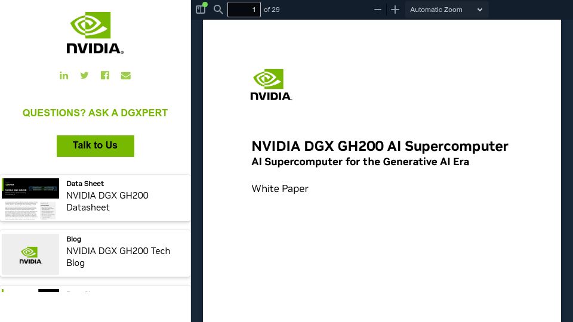The height and width of the screenshot is (322, 573).
Task: Click the 'Data Sheet' card label
Action: tap(85, 183)
